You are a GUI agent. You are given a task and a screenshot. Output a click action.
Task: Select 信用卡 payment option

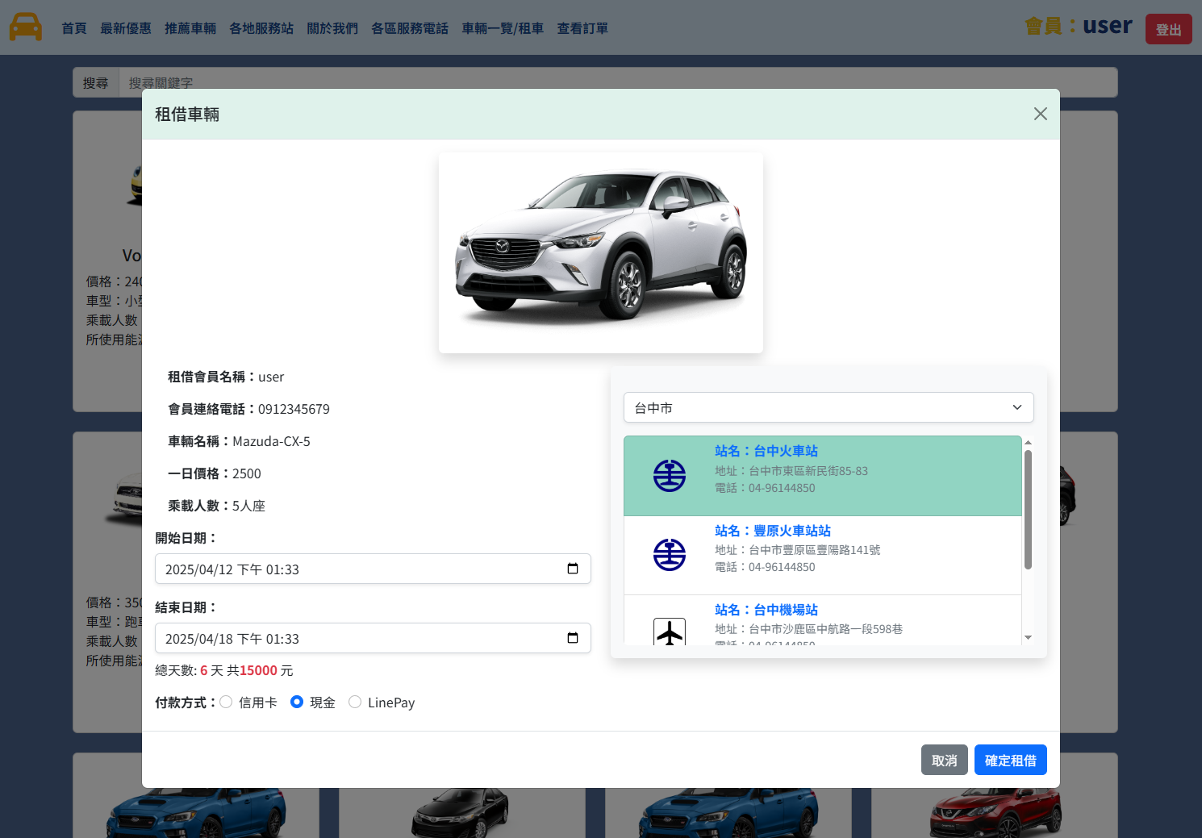(x=226, y=702)
